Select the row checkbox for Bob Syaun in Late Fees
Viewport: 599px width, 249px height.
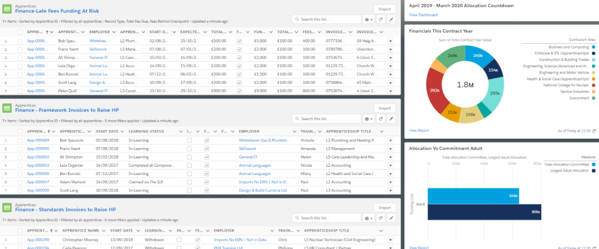pos(20,41)
